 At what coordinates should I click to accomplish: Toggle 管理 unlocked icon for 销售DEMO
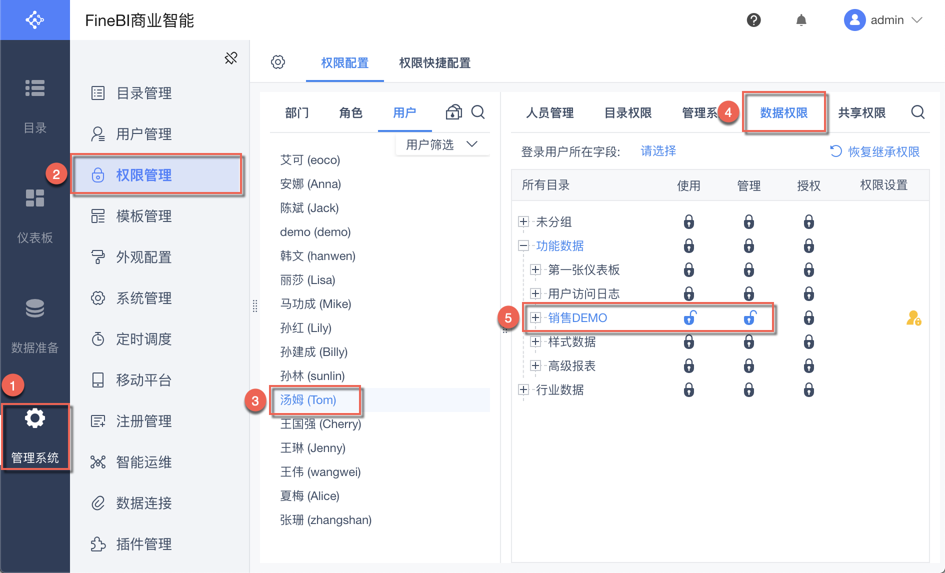pos(750,317)
